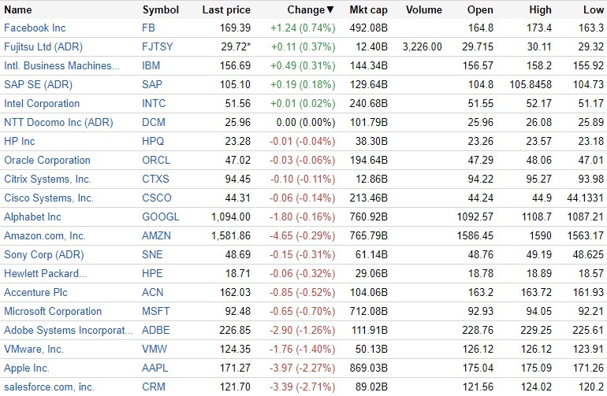
Task: Sort by the Open column header
Action: click(480, 10)
